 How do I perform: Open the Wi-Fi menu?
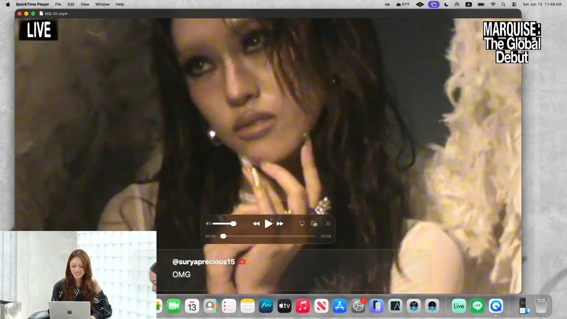tap(493, 4)
